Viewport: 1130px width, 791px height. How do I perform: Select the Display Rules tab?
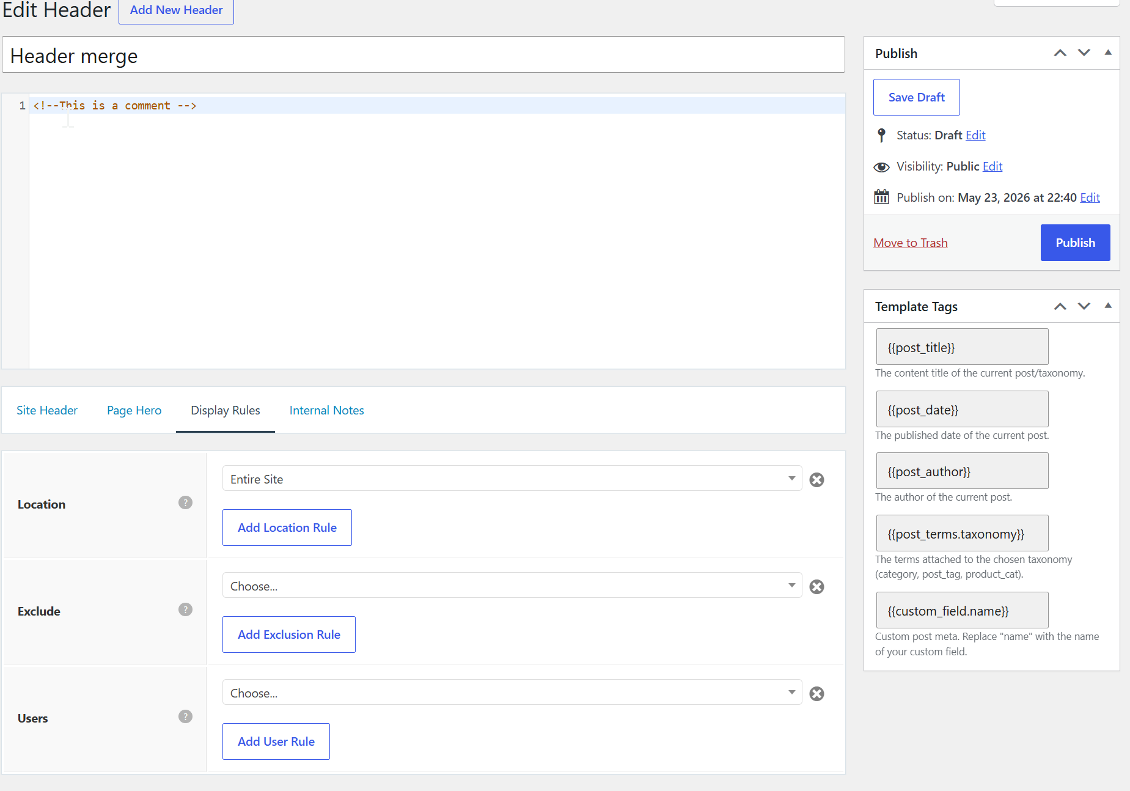[226, 410]
